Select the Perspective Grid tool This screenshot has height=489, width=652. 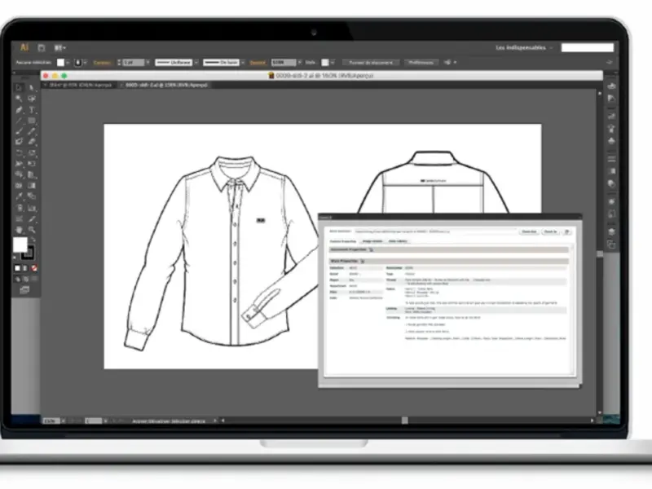point(32,174)
